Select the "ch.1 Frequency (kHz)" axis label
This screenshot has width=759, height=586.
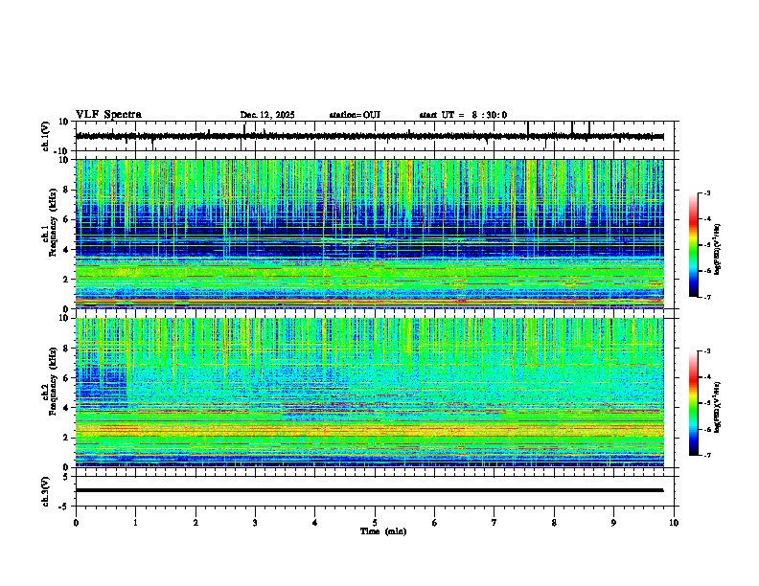(x=50, y=223)
